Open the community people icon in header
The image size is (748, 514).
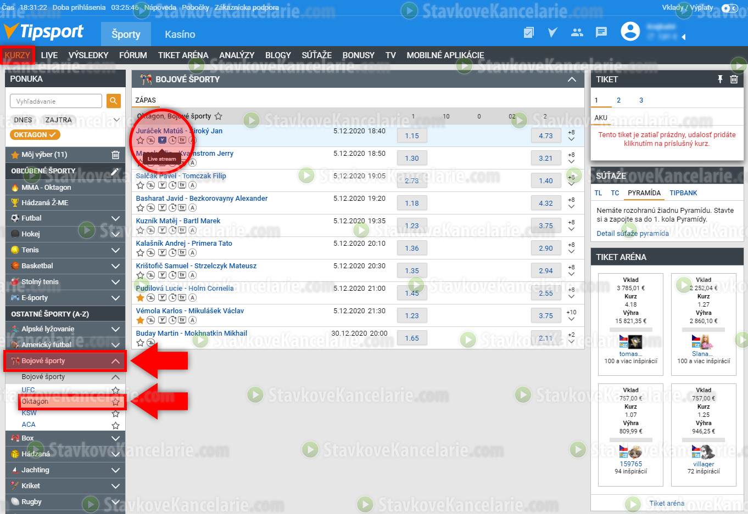pyautogui.click(x=577, y=32)
